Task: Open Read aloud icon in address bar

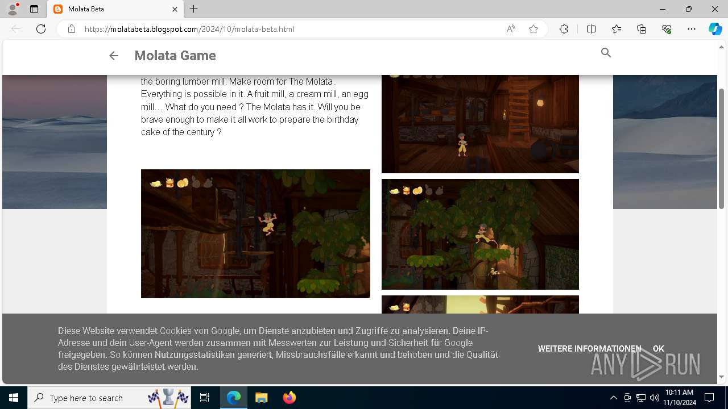Action: click(511, 29)
